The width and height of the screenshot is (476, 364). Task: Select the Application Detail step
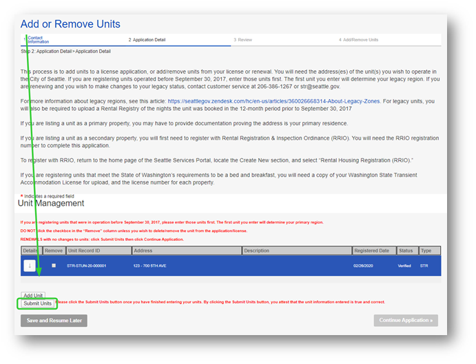[147, 40]
